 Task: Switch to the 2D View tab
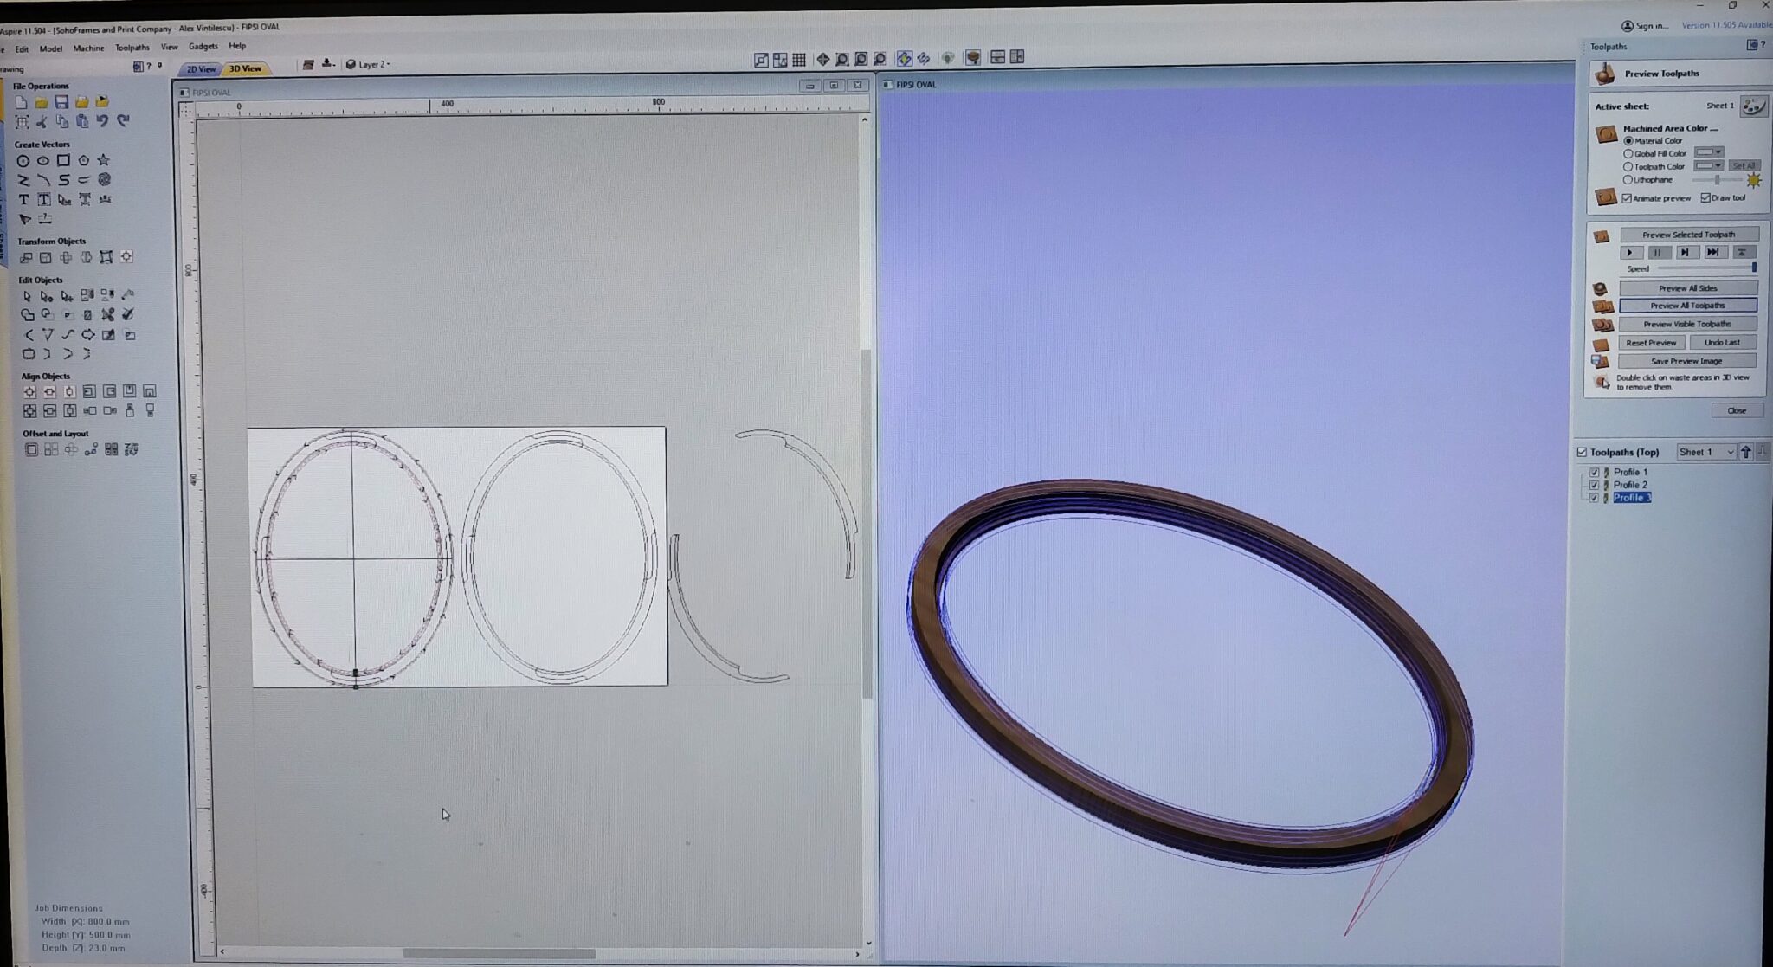(199, 68)
